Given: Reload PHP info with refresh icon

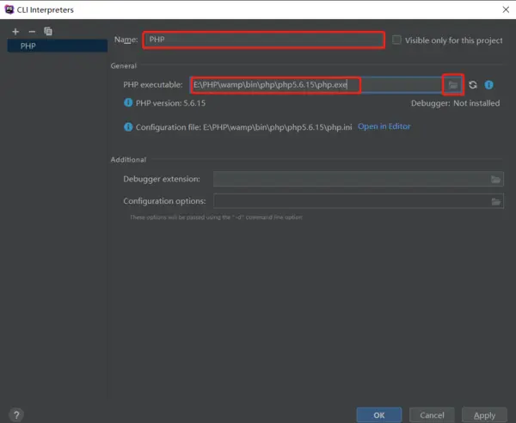Looking at the screenshot, I should coord(473,85).
